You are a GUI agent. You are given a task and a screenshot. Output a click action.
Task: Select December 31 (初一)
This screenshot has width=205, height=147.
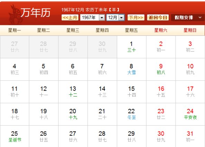[190, 136]
